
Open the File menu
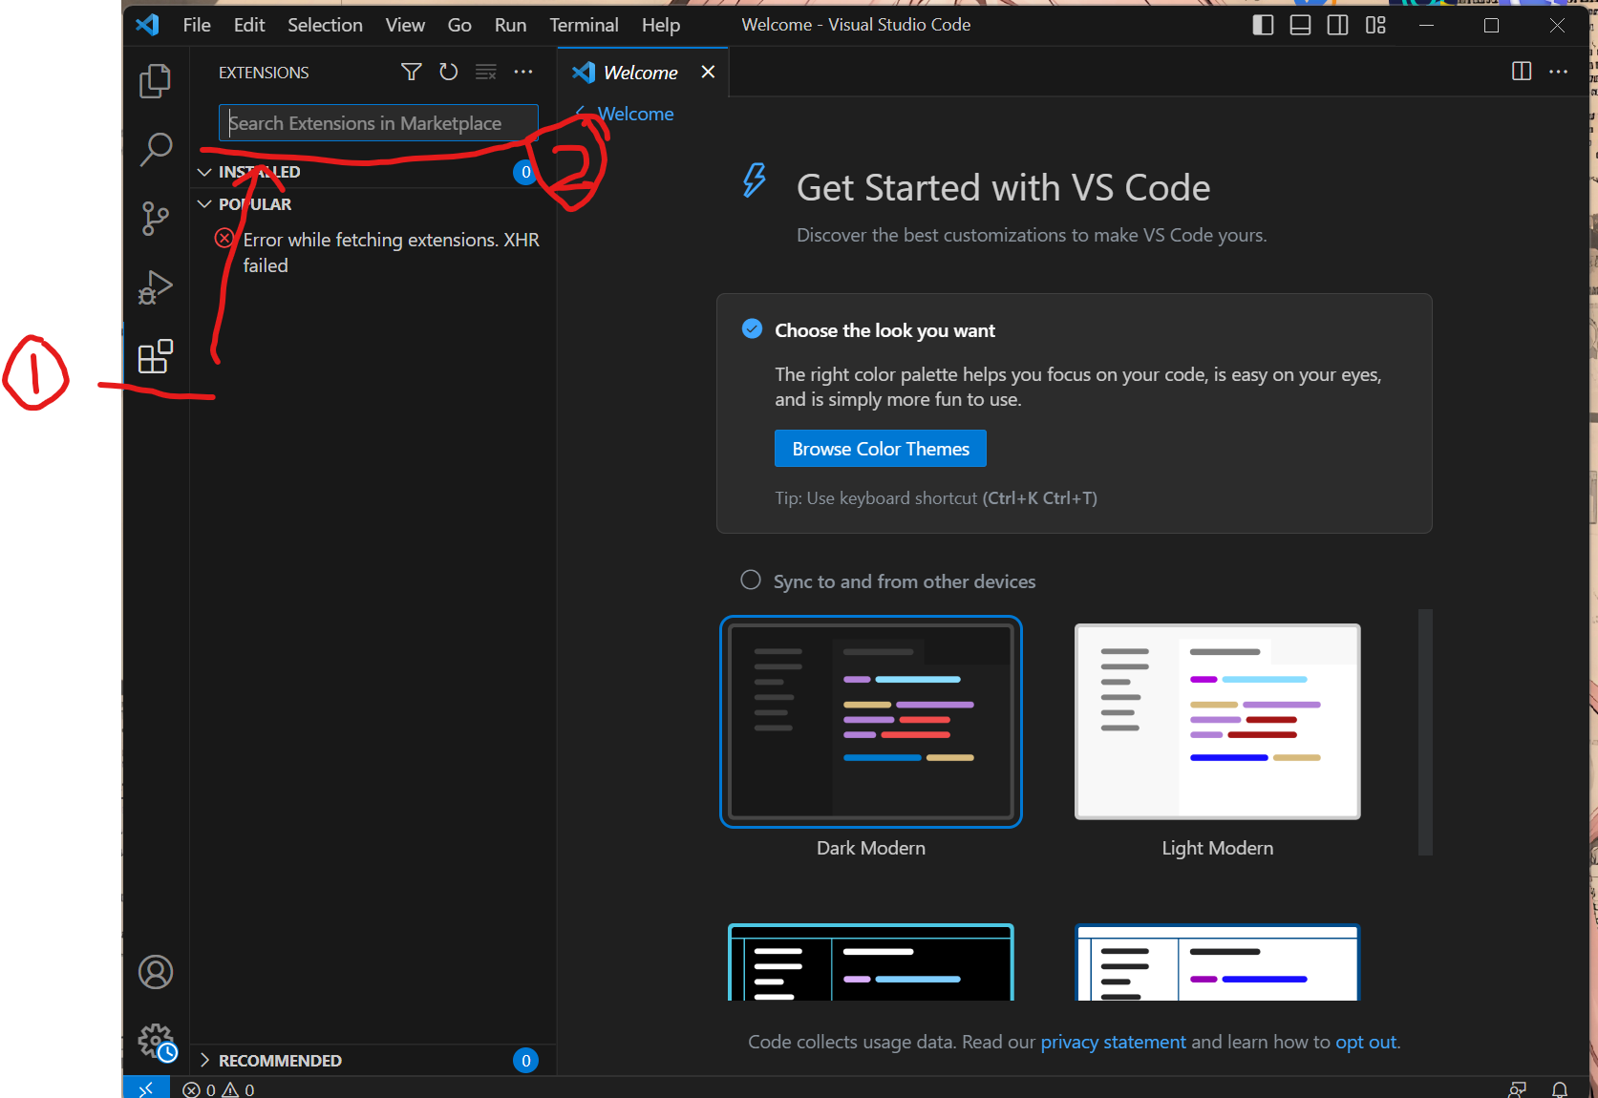coord(197,25)
